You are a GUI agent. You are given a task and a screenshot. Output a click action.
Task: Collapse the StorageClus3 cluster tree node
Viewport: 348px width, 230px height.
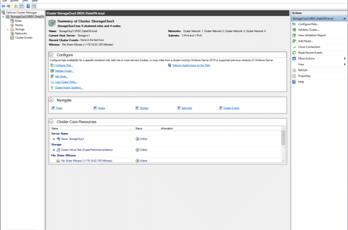[x=3, y=17]
